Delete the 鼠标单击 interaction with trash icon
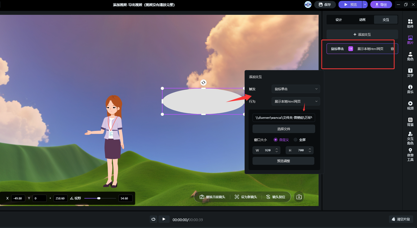The width and height of the screenshot is (417, 228). point(392,49)
